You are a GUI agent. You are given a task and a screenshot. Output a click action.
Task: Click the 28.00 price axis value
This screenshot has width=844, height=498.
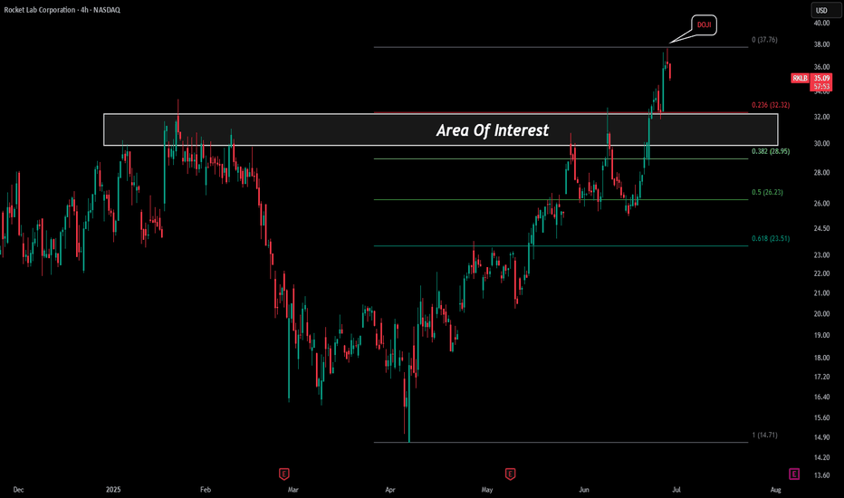821,173
